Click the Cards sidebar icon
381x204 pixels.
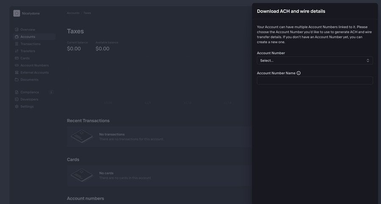coord(17,58)
